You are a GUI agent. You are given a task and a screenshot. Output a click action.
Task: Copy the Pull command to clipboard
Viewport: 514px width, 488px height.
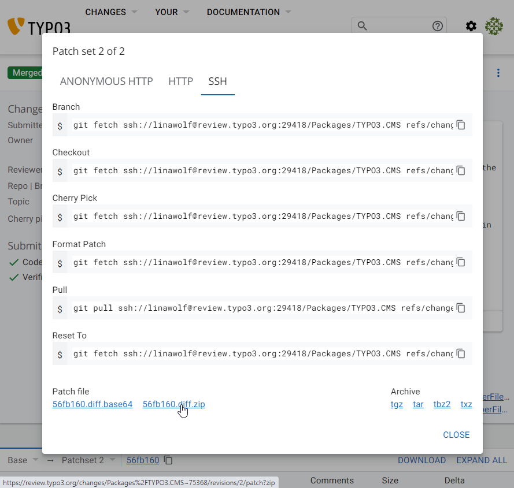(461, 308)
